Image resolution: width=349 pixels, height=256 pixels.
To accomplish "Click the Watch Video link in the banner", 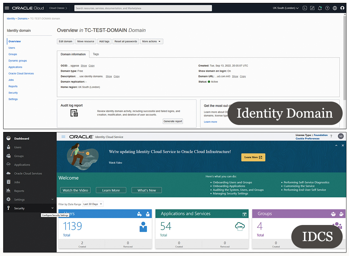I will click(x=115, y=163).
